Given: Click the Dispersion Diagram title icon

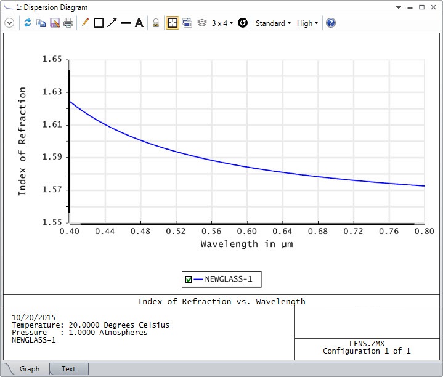Looking at the screenshot, I should point(8,7).
